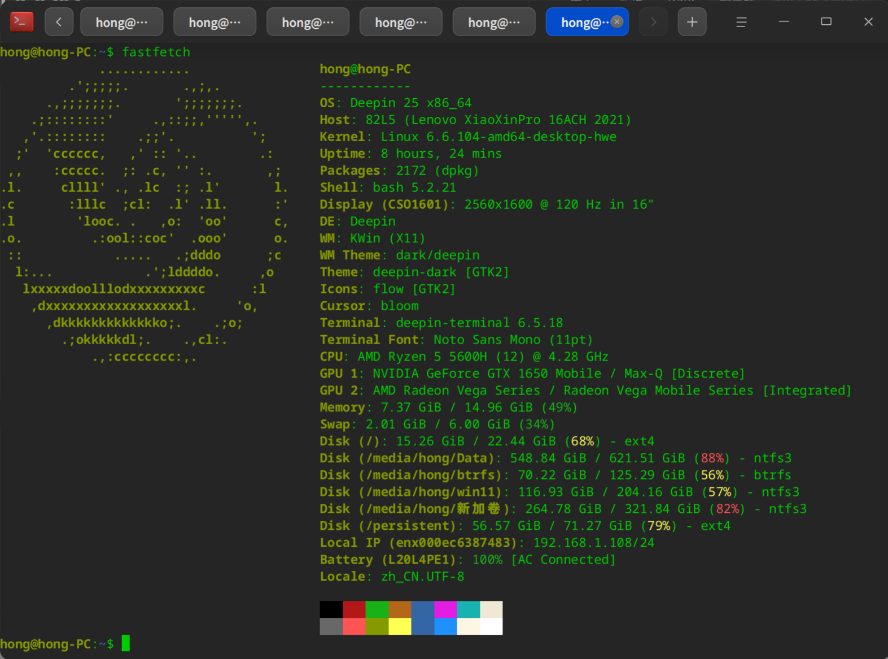Click the 'Icons: flow [GTK2]' line
The image size is (888, 659).
(388, 289)
